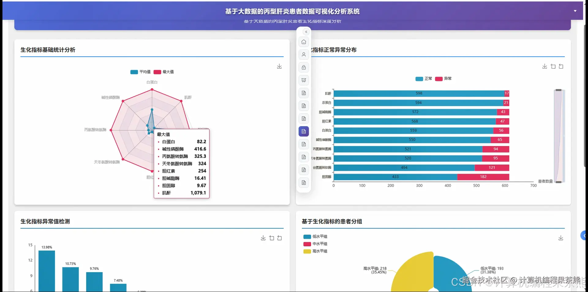
Task: Click the 594 normal bar segment
Action: tap(418, 103)
